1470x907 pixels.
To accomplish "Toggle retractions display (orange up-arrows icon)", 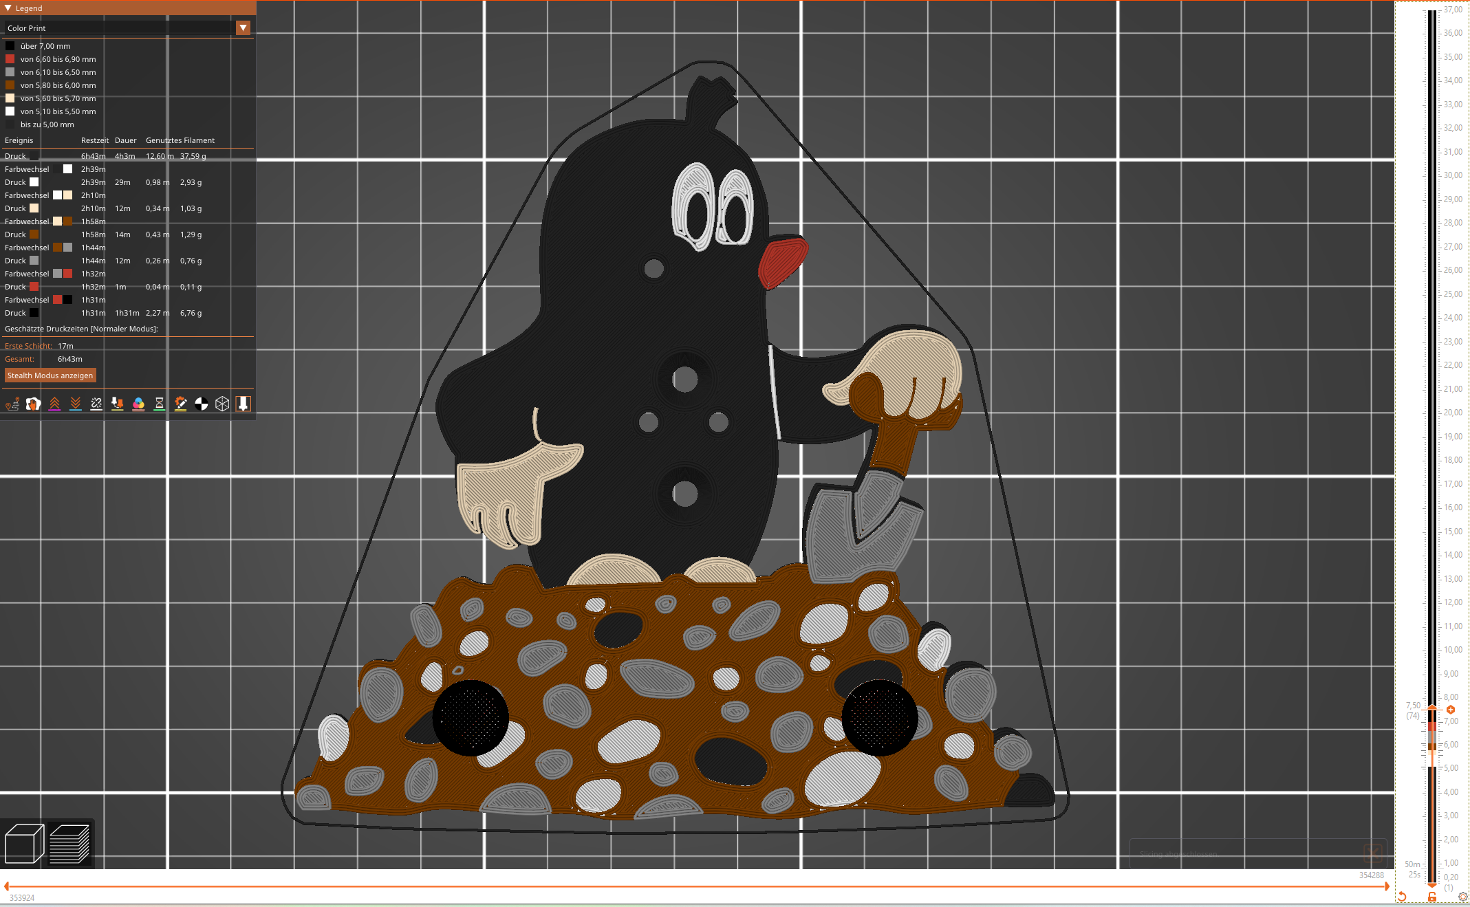I will pos(55,404).
